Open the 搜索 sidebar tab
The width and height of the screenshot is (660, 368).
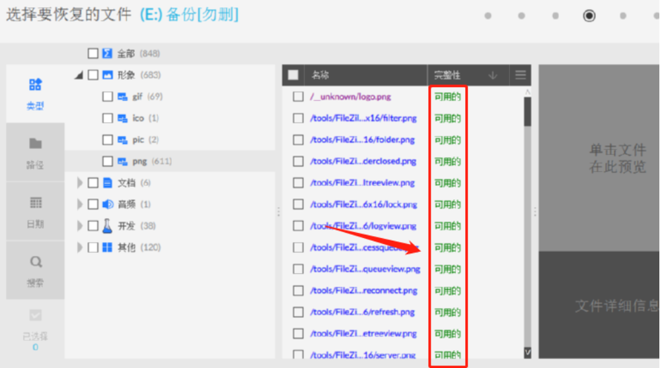[36, 270]
